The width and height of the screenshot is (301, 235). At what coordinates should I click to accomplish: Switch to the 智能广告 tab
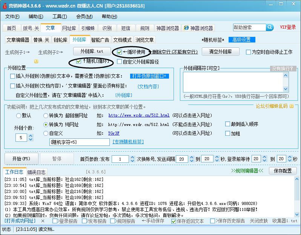[100, 40]
